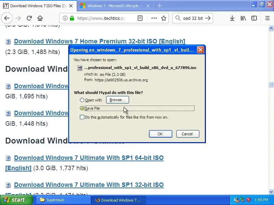
Task: Open the browser home page
Action: coord(40,18)
